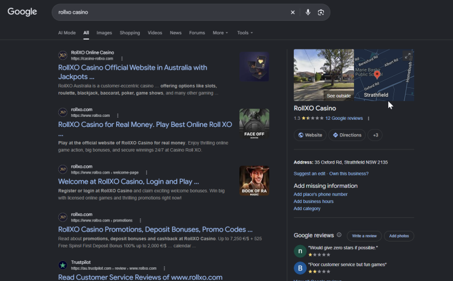Clear the search box with the X icon
Viewport: 453px width, 281px height.
coord(293,12)
